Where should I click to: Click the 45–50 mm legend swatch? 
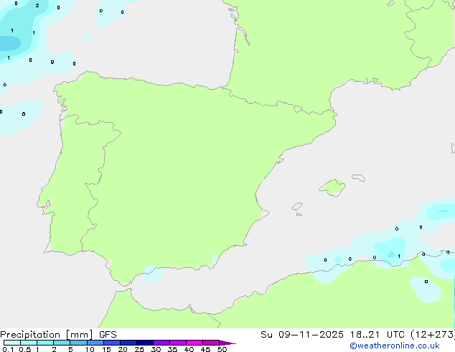point(211,343)
